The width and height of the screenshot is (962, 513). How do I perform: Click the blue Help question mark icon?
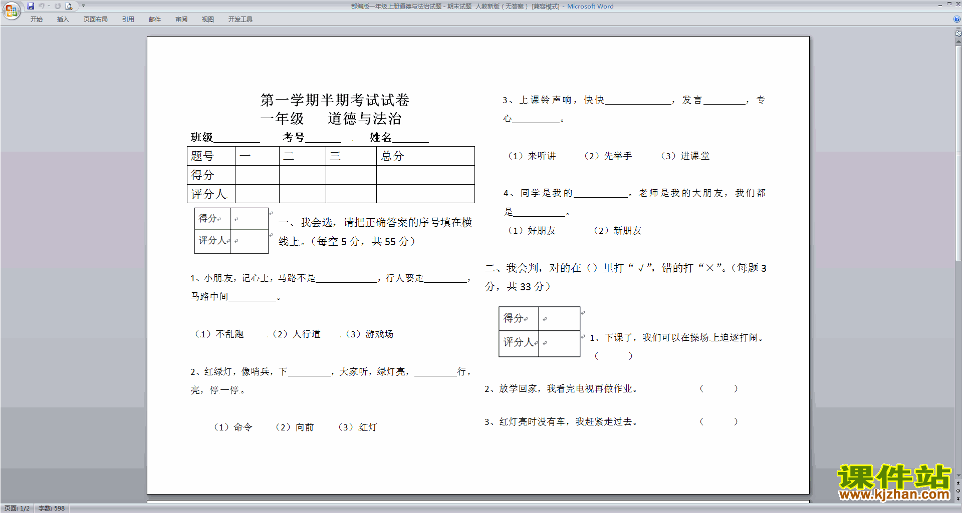[x=957, y=20]
